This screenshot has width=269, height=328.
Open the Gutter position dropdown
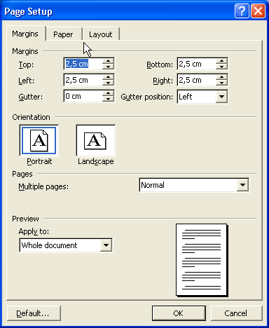pyautogui.click(x=221, y=96)
